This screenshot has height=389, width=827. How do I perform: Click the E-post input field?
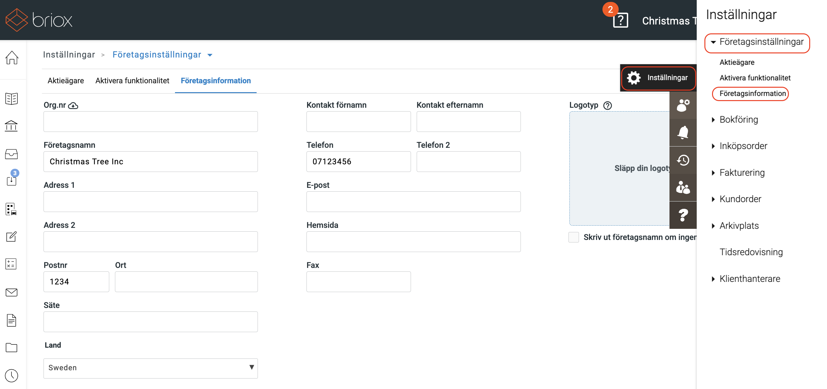coord(413,202)
